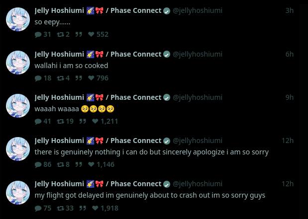The width and height of the screenshot is (308, 219).
Task: Like the "wallahi i am so cooked" tweet
Action: click(91, 78)
